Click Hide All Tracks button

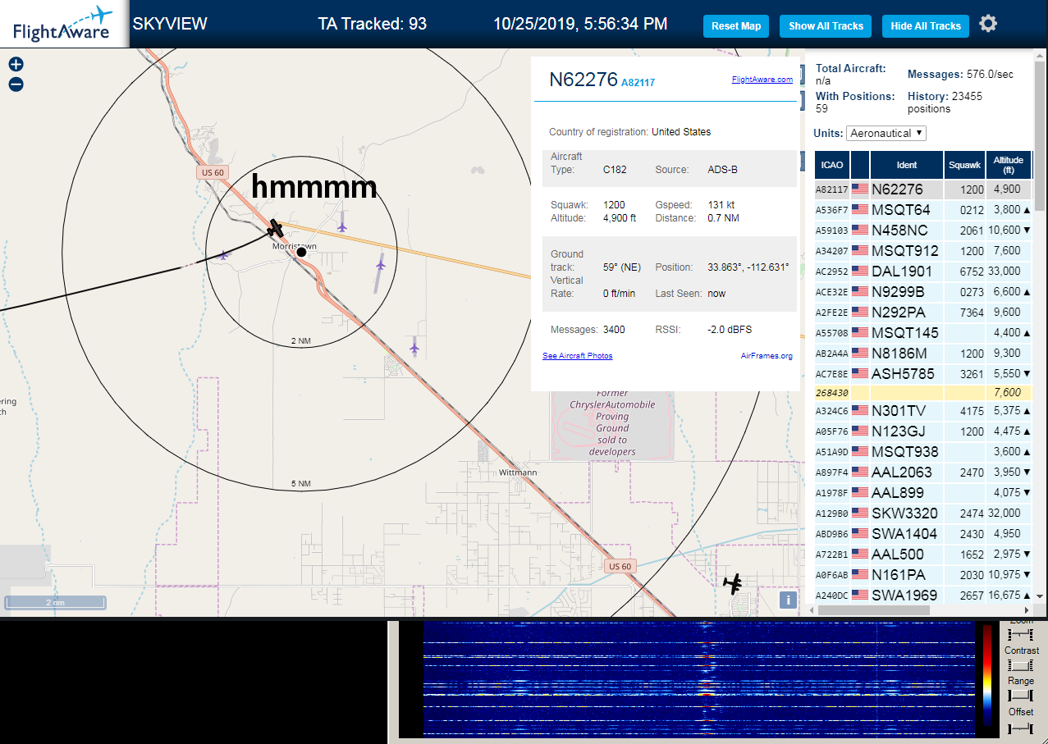(926, 26)
